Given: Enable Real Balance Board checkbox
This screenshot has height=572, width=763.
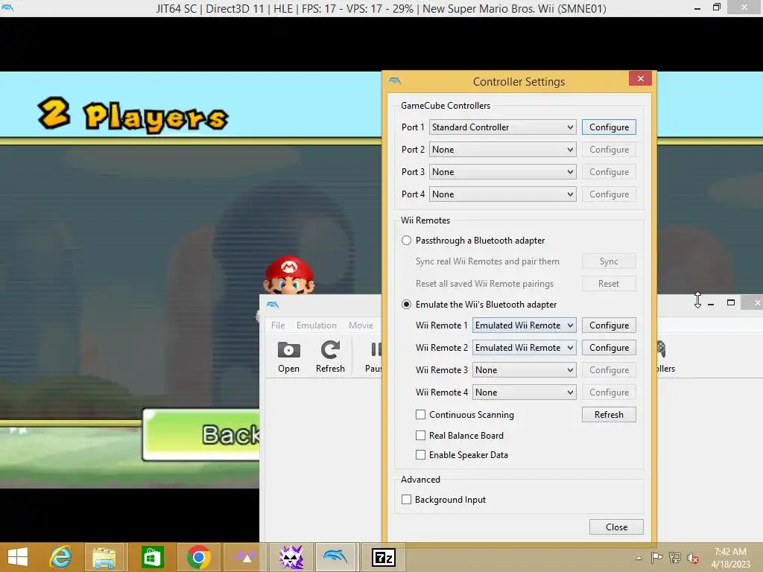Looking at the screenshot, I should click(420, 435).
